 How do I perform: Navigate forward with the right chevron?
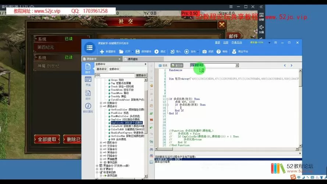(292, 65)
